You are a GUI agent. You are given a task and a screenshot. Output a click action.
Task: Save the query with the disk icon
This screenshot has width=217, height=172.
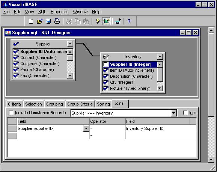point(48,21)
